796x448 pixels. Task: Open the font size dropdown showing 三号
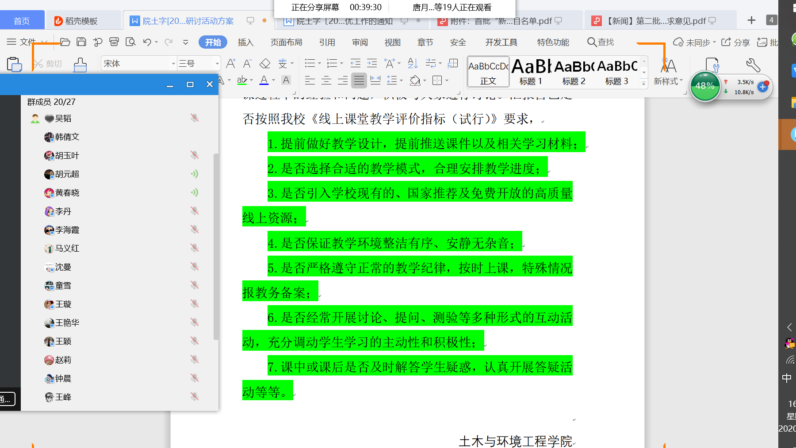click(217, 64)
